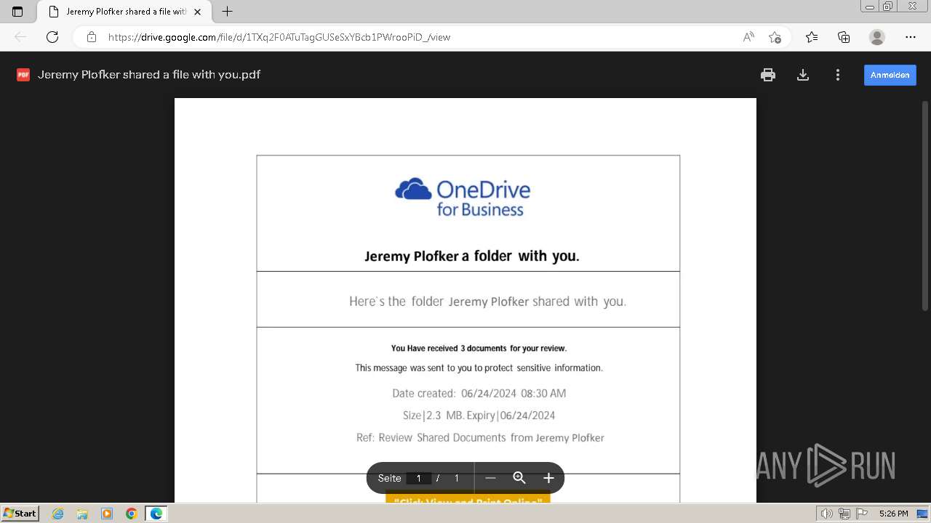Screen dimensions: 931x523
Task: Select the Jeremy Plofker shared file tab
Action: pyautogui.click(x=124, y=12)
